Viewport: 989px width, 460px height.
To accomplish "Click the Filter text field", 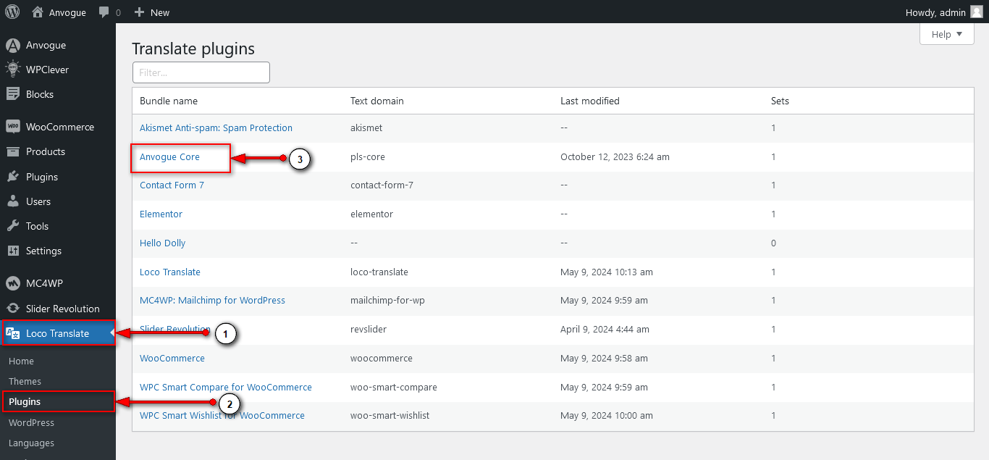I will coord(201,72).
